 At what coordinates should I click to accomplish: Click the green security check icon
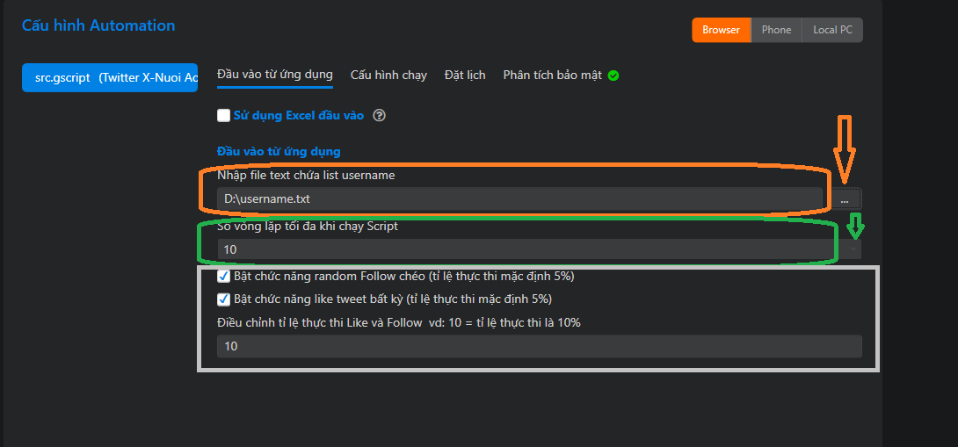[613, 76]
